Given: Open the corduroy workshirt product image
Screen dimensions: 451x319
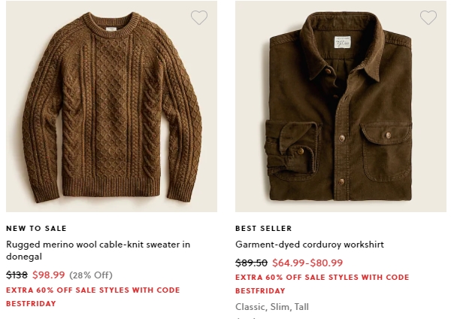Looking at the screenshot, I should 341,107.
